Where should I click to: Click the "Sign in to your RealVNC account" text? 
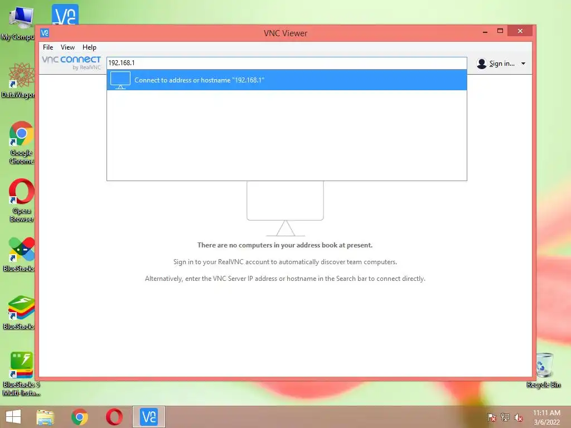click(x=285, y=262)
